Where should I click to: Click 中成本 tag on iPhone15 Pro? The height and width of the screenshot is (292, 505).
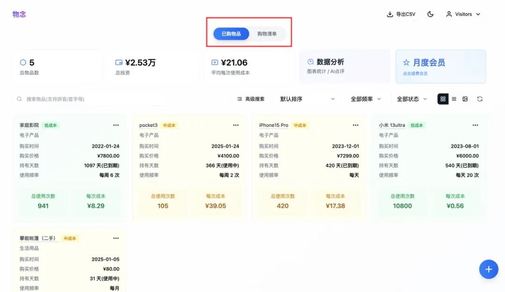(300, 125)
